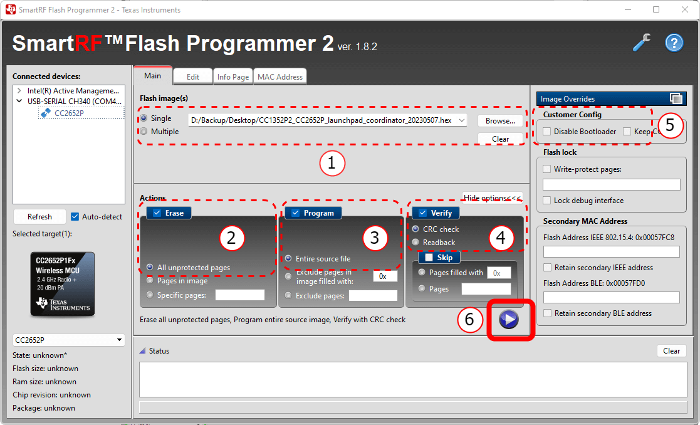The height and width of the screenshot is (425, 700).
Task: Click the Refresh button
Action: tap(39, 216)
